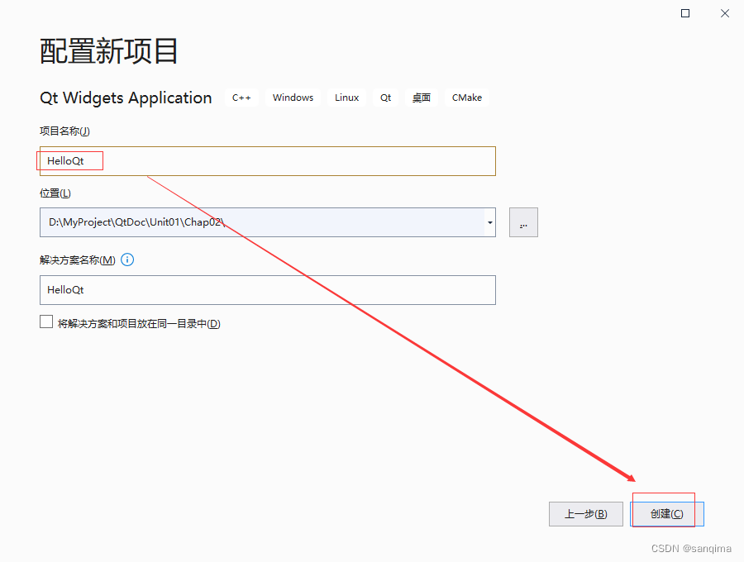Click the 创建(C) create button
Image resolution: width=744 pixels, height=562 pixels.
pos(666,514)
